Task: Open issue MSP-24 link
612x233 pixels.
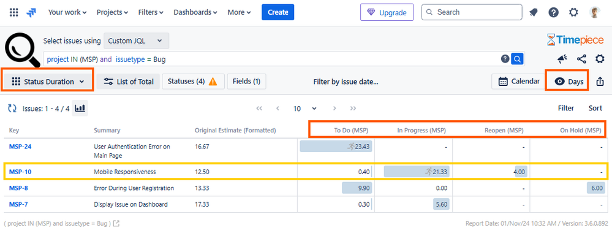Action: pos(20,147)
